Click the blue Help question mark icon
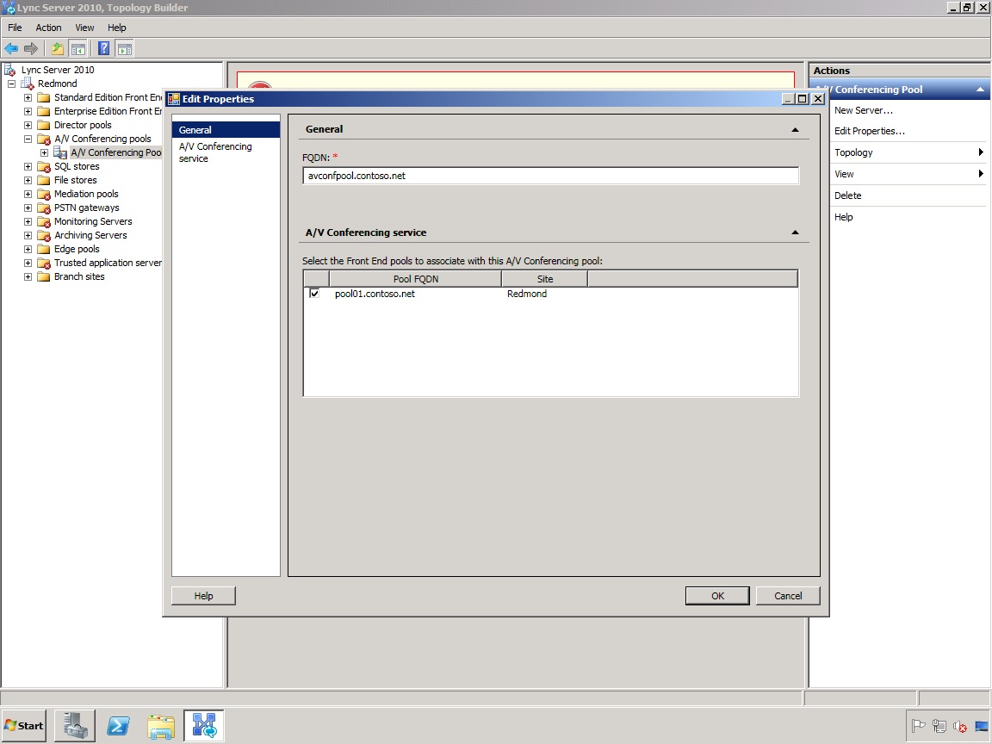 [x=103, y=49]
